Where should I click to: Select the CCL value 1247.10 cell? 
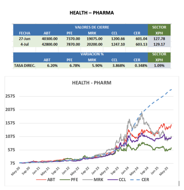pyautogui.click(x=118, y=44)
